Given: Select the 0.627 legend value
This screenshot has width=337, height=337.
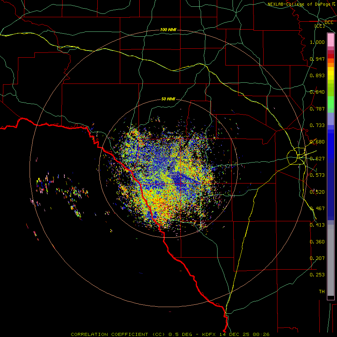Looking at the screenshot, I should tap(317, 159).
